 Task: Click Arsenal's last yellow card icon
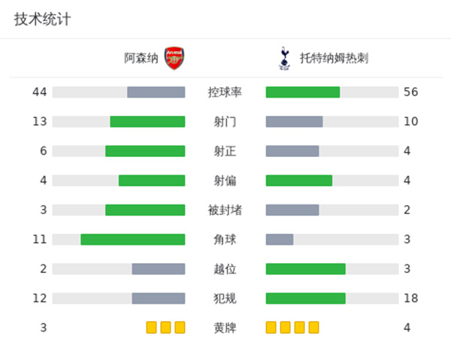coord(179,327)
